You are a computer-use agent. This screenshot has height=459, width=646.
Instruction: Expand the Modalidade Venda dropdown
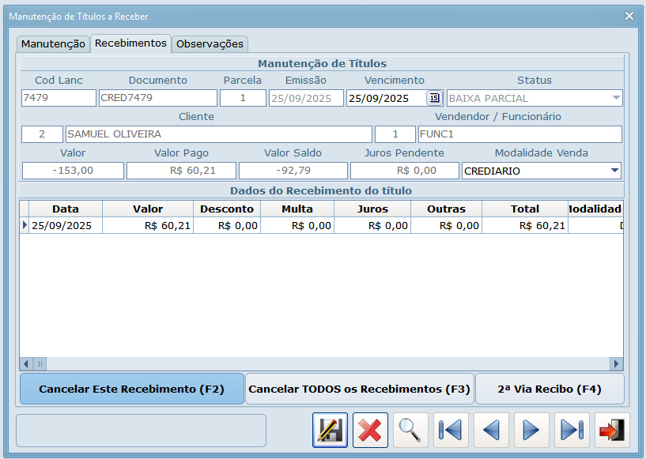(x=614, y=171)
